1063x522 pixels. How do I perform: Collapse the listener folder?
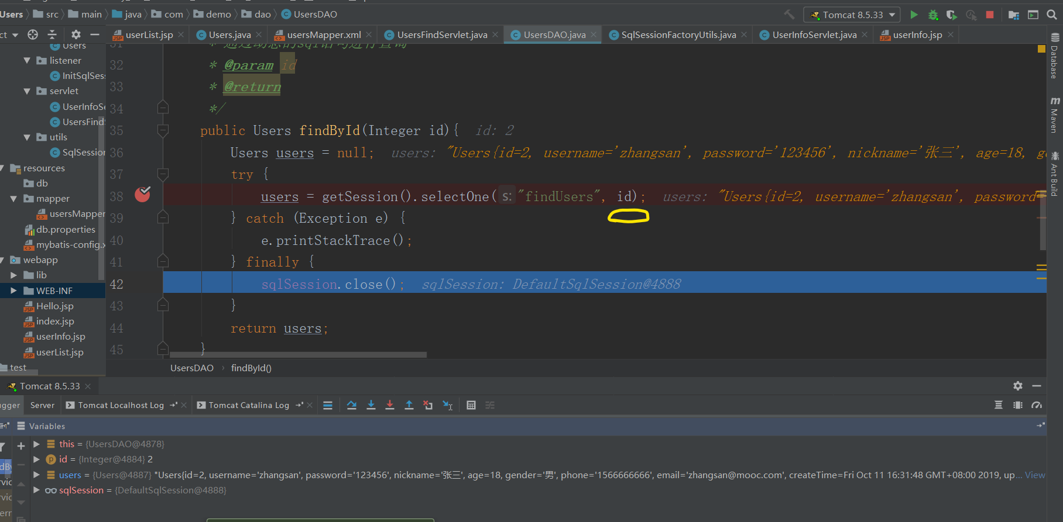27,60
